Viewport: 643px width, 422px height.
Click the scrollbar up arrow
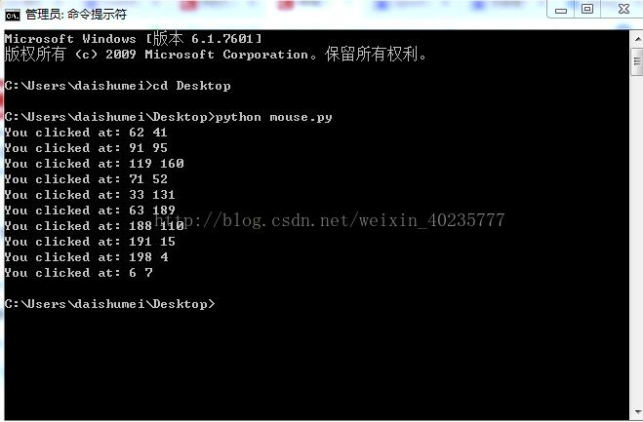pyautogui.click(x=637, y=39)
